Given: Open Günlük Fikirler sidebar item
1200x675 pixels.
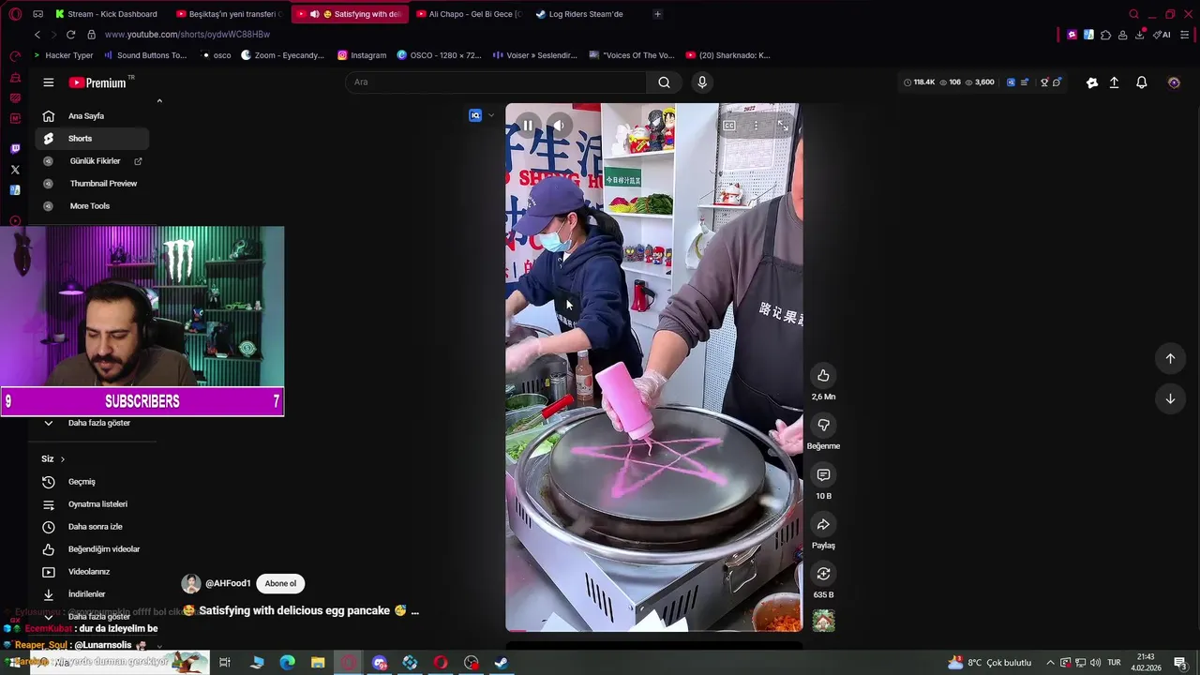Looking at the screenshot, I should coord(92,161).
